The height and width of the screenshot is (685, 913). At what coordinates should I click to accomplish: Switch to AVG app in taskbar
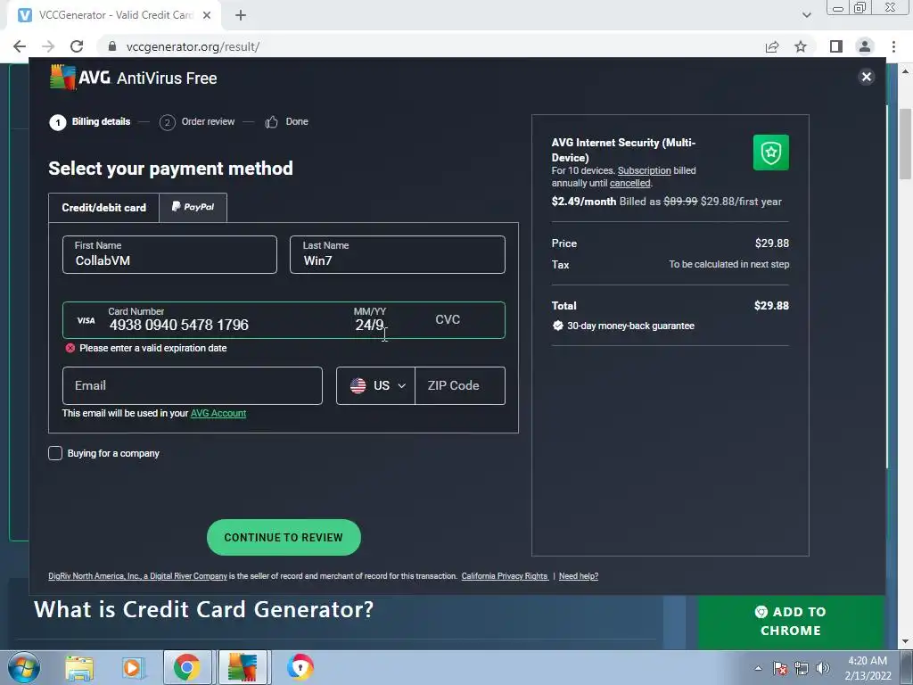[x=243, y=667]
